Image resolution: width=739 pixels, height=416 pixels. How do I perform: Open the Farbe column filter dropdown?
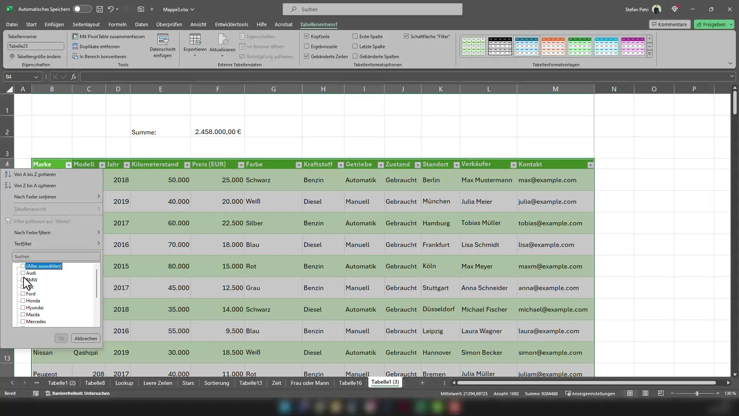(x=299, y=165)
